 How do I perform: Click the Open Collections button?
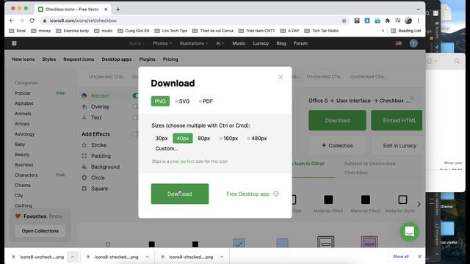click(x=40, y=231)
